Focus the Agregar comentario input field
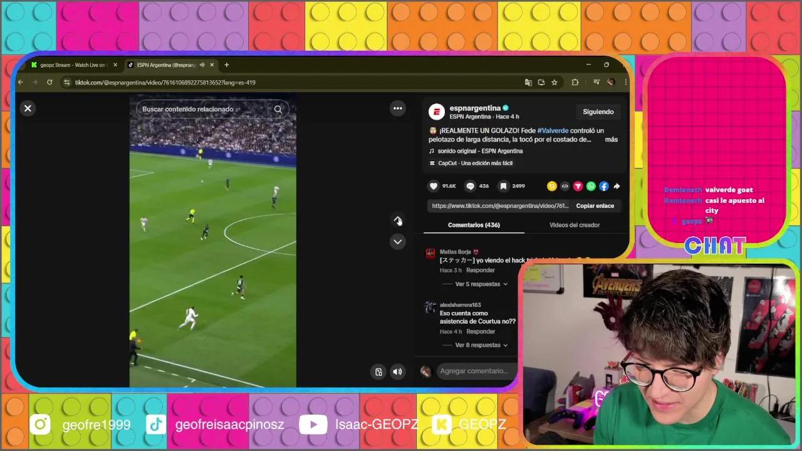 tap(477, 371)
